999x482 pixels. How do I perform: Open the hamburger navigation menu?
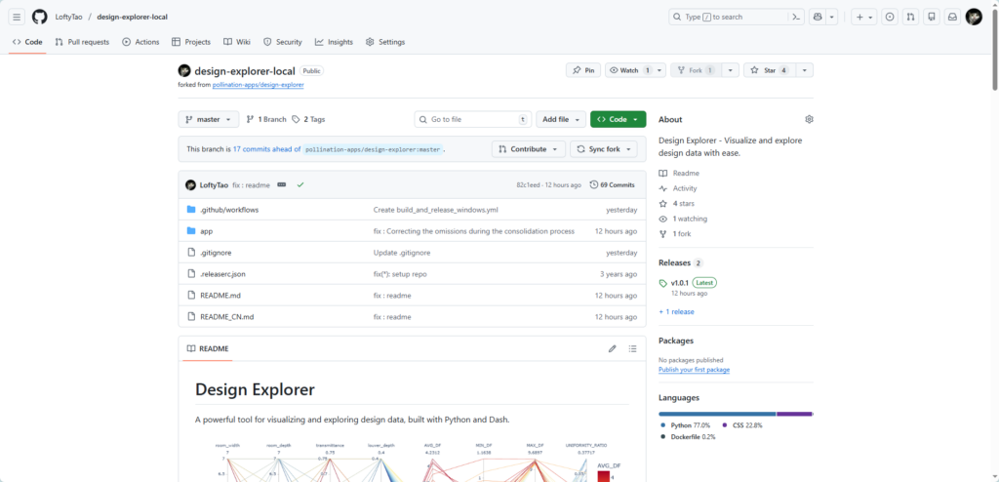[17, 17]
